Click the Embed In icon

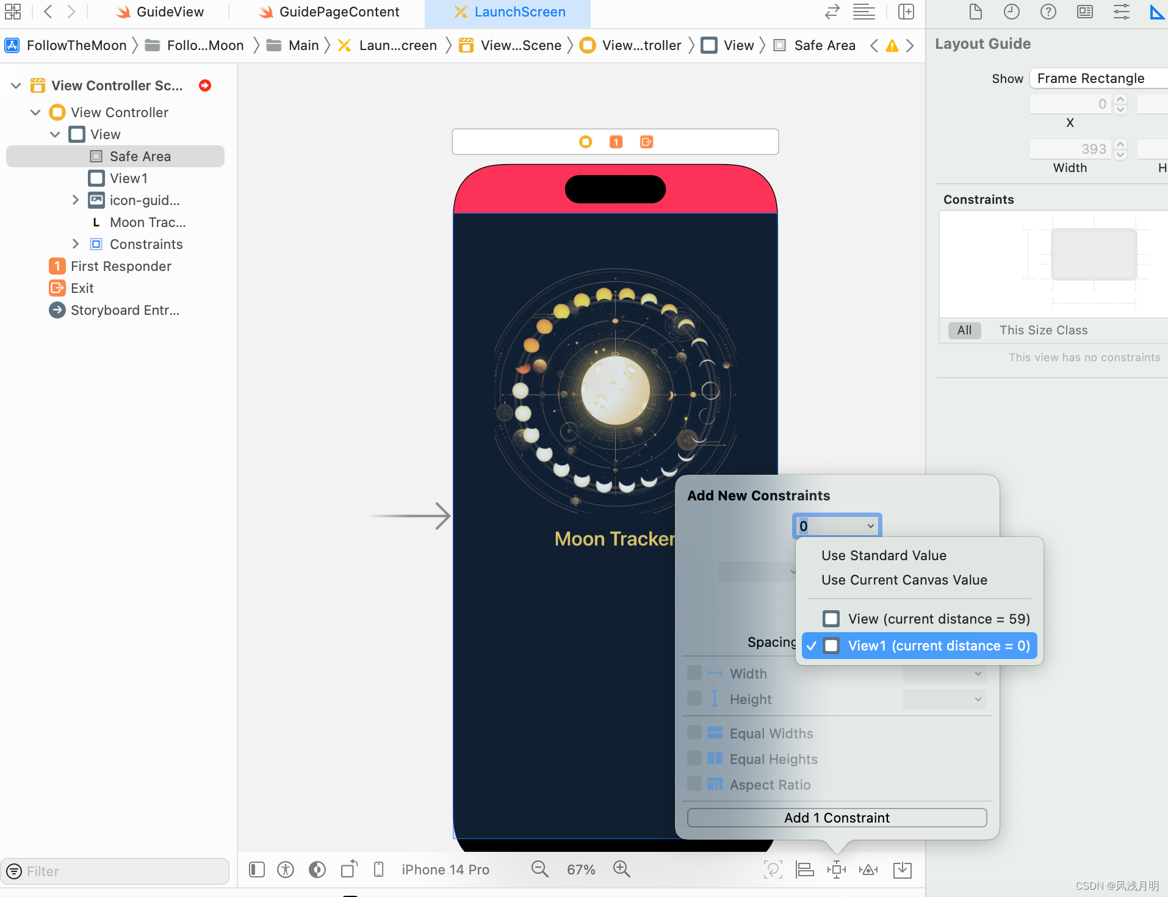(903, 869)
